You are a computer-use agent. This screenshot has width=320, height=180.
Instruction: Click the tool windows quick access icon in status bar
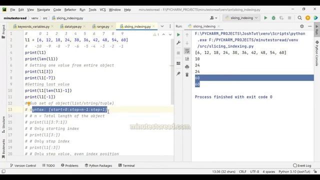[x=3, y=171]
